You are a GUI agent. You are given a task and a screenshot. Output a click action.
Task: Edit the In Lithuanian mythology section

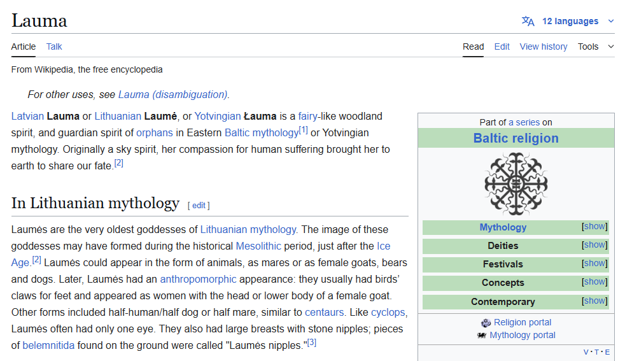coord(199,205)
